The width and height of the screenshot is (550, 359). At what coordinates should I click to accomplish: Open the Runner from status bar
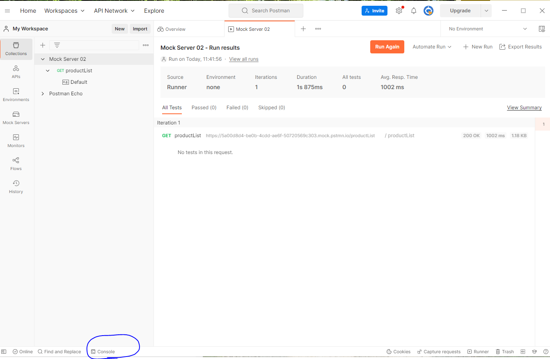pyautogui.click(x=478, y=352)
